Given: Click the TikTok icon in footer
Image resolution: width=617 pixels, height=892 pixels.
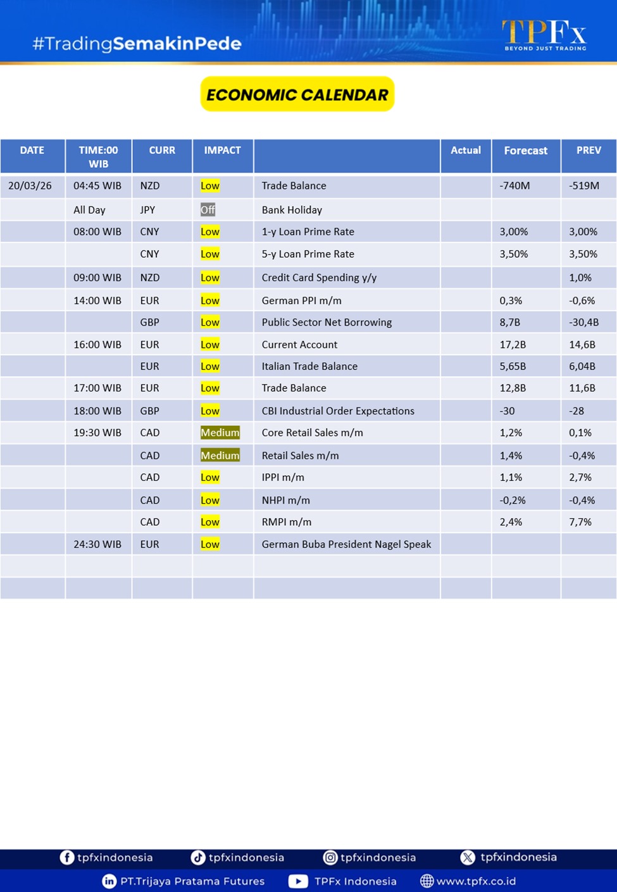Looking at the screenshot, I should point(198,857).
